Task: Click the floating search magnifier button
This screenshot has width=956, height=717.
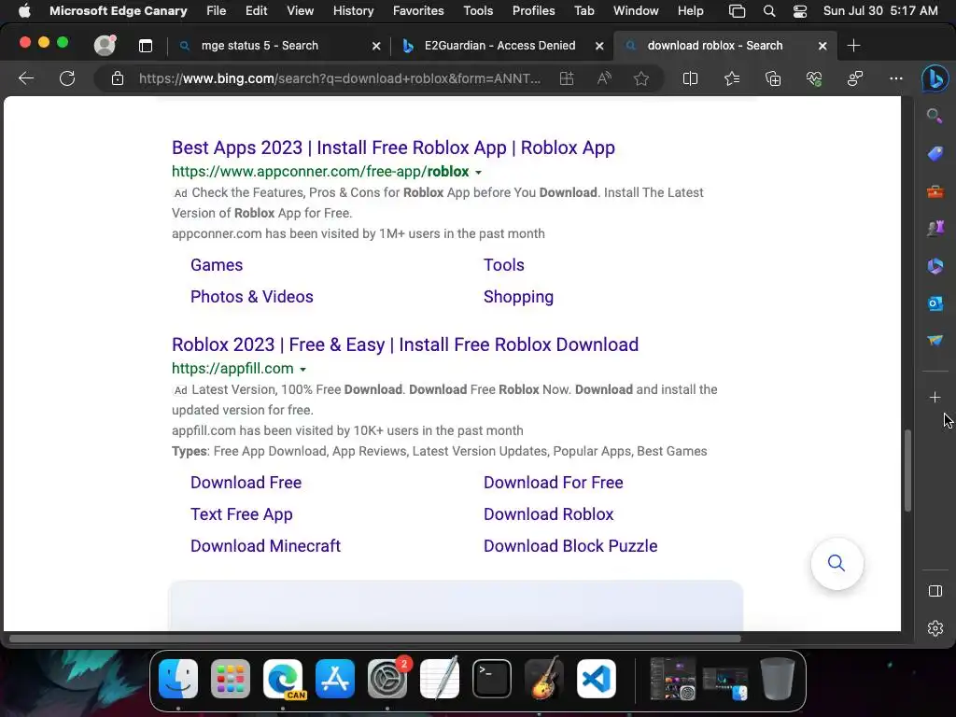Action: point(836,563)
